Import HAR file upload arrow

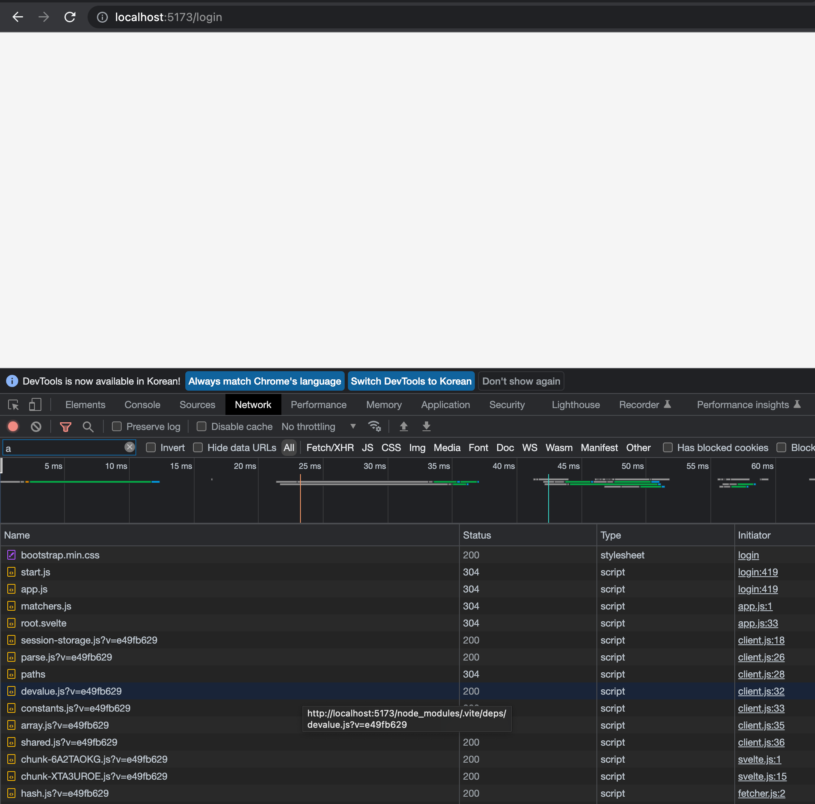click(404, 427)
